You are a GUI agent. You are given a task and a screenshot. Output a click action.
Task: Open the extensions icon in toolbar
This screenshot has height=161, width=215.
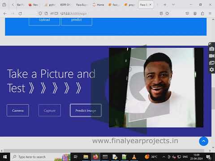coord(202,13)
